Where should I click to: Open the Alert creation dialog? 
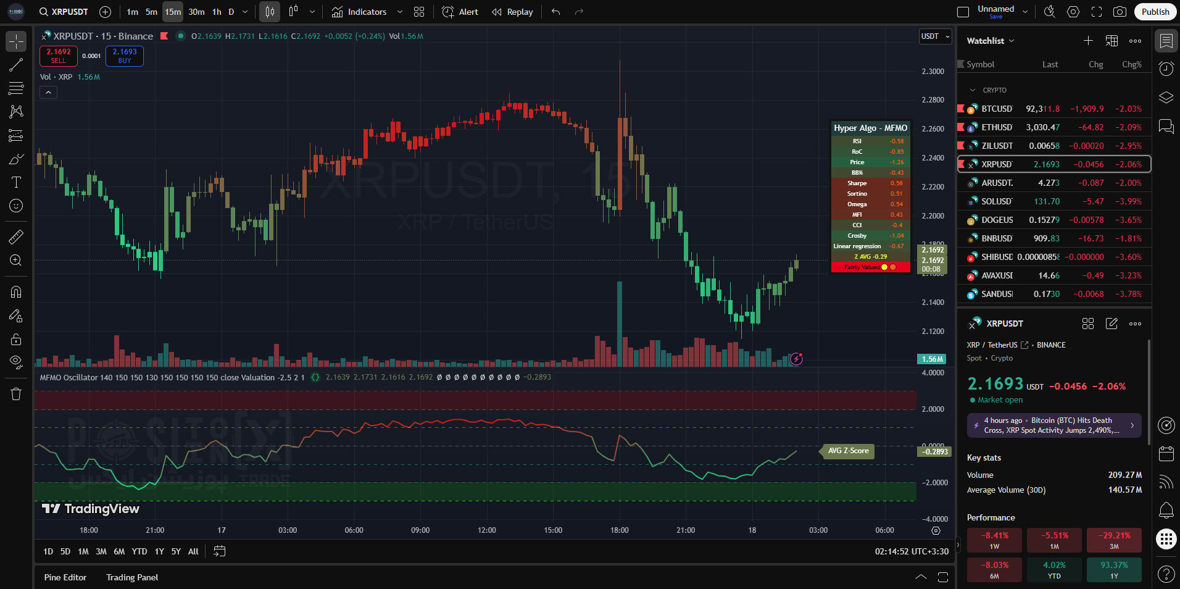(x=460, y=12)
